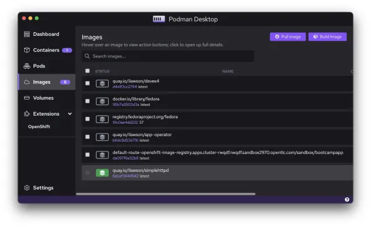Click the Podman Desktop logo icon
The width and height of the screenshot is (371, 227).
coord(159,19)
